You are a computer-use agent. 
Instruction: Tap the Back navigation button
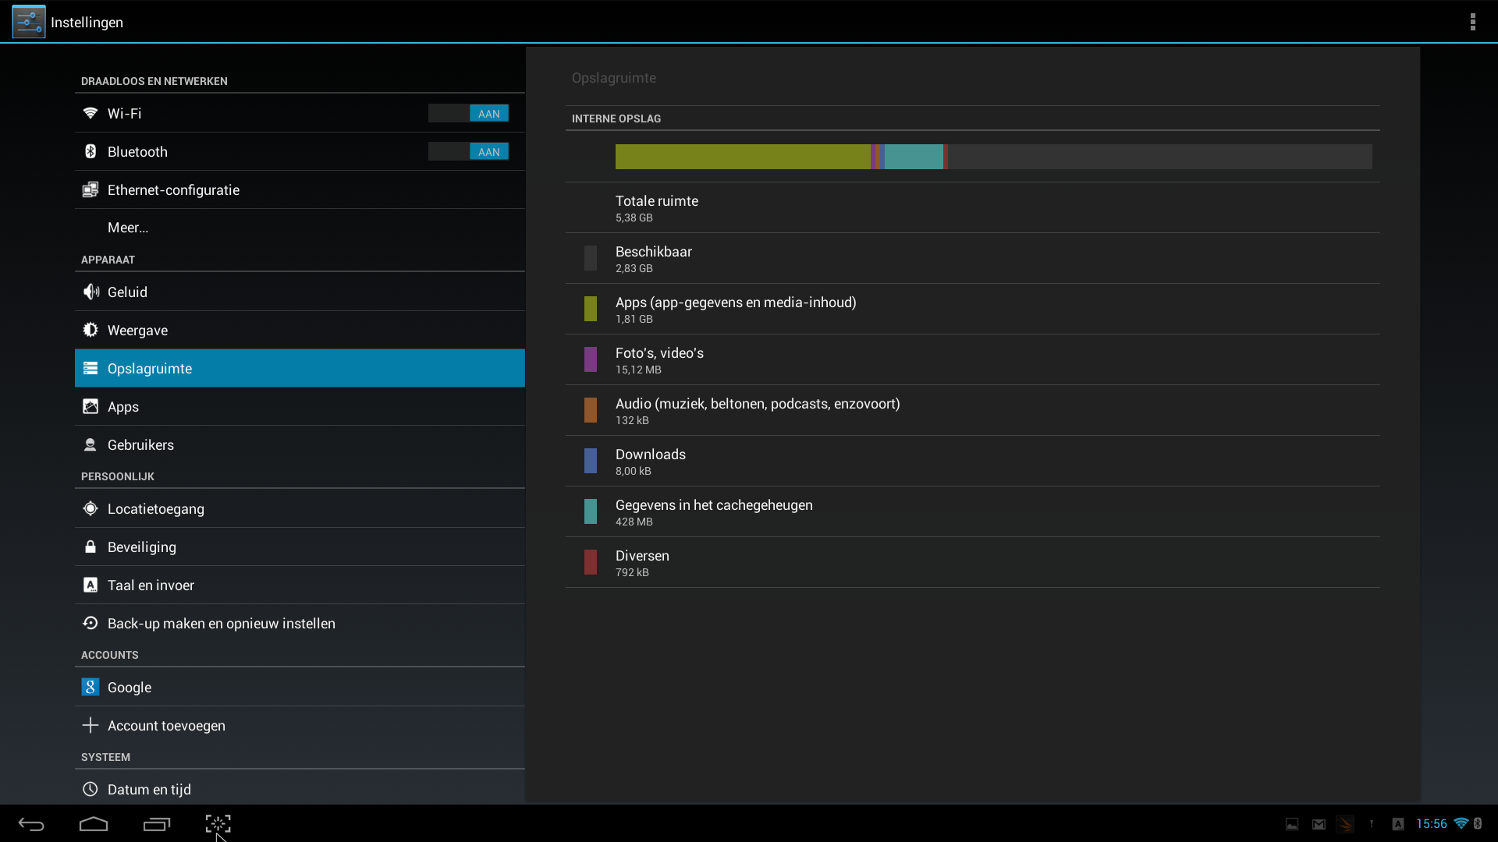[31, 824]
